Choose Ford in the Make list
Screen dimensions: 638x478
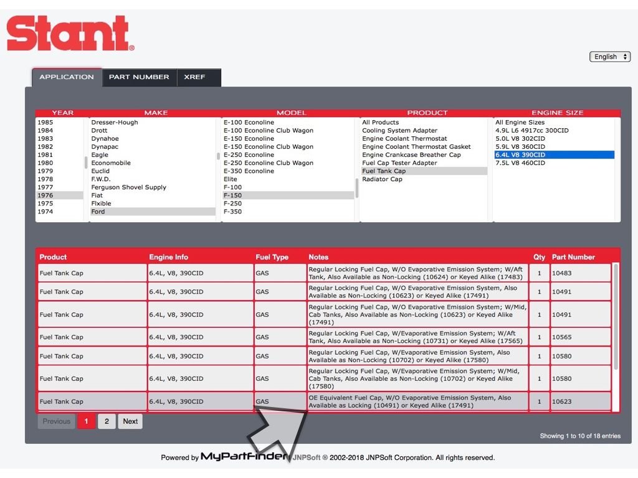(x=98, y=212)
